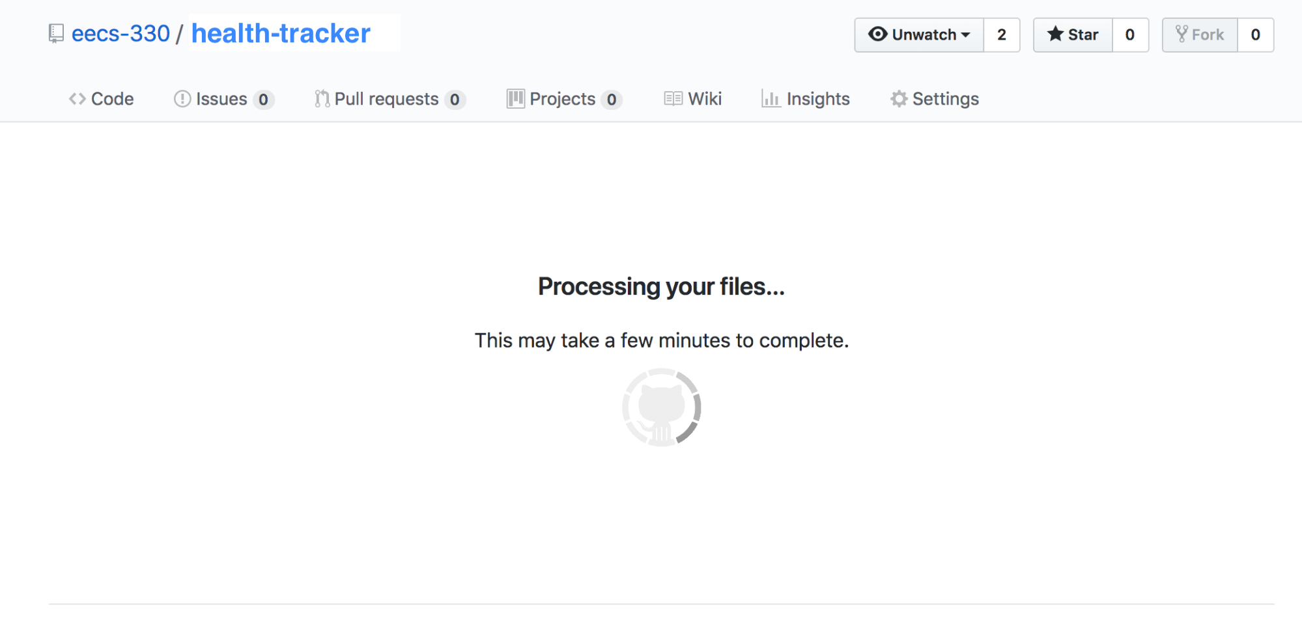Open the fork count beside Fork
Viewport: 1302px width, 624px height.
coord(1255,34)
